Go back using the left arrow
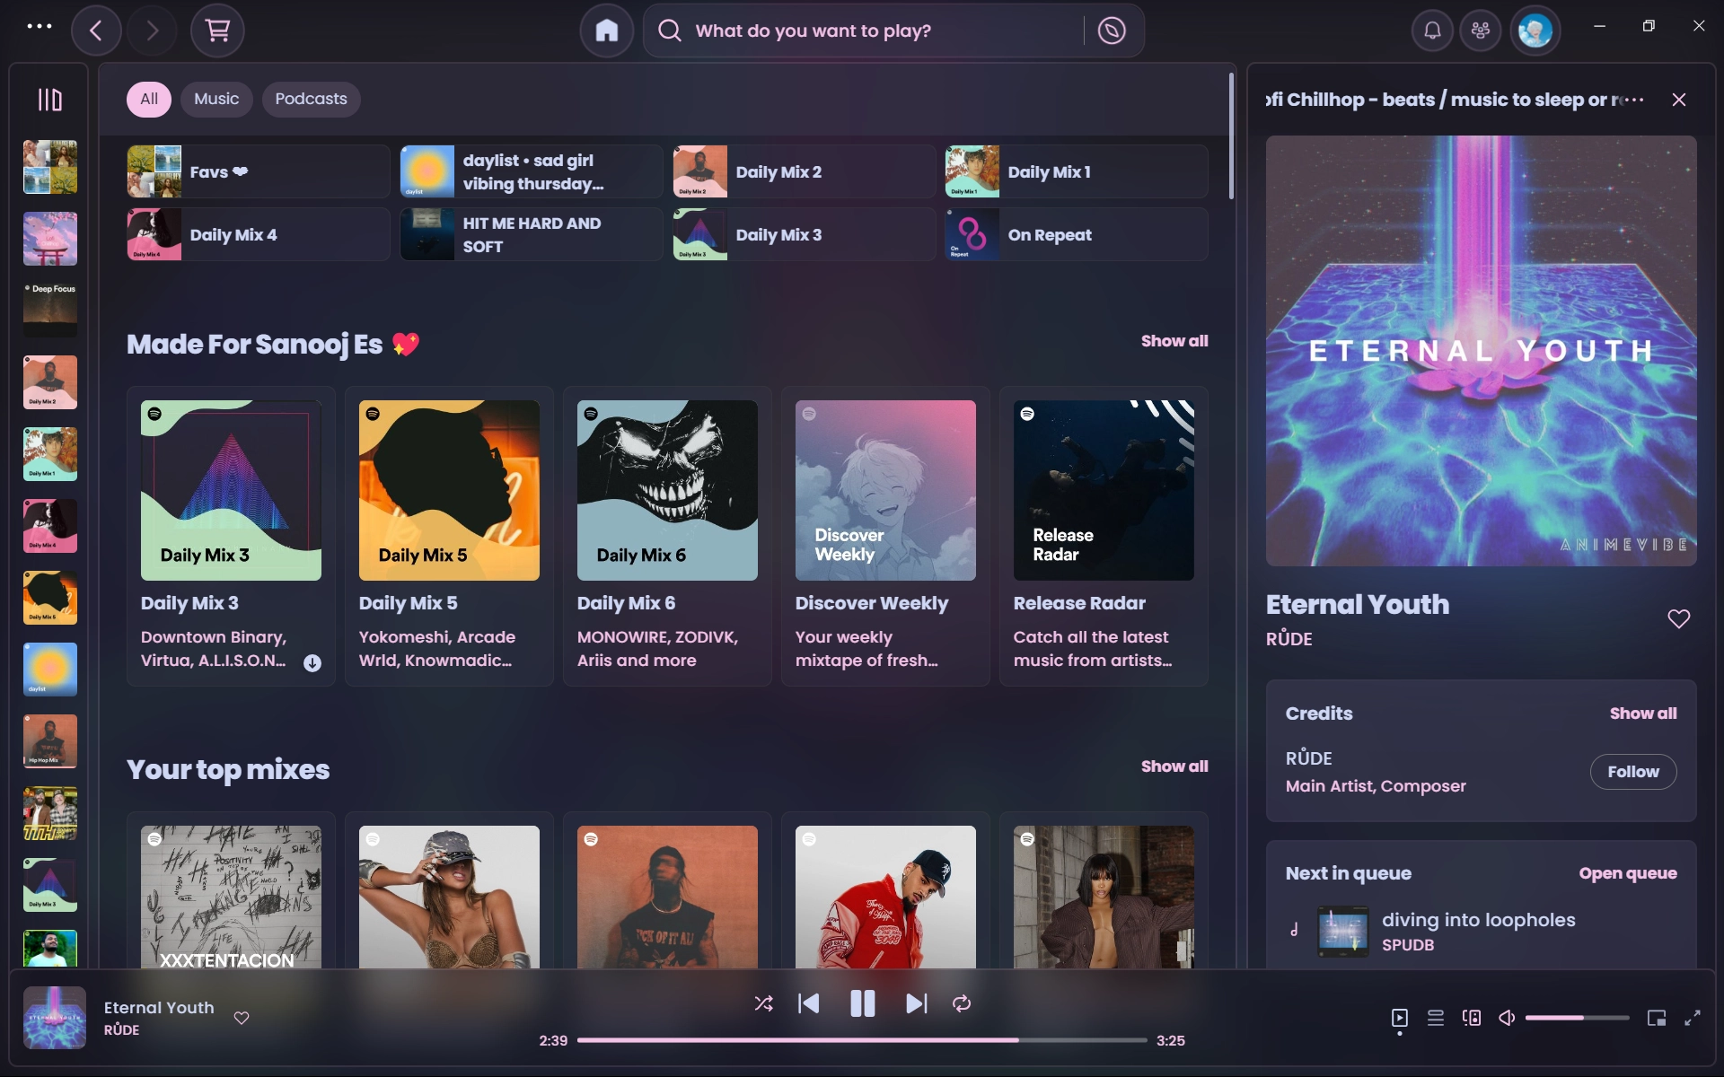The image size is (1724, 1077). tap(96, 31)
